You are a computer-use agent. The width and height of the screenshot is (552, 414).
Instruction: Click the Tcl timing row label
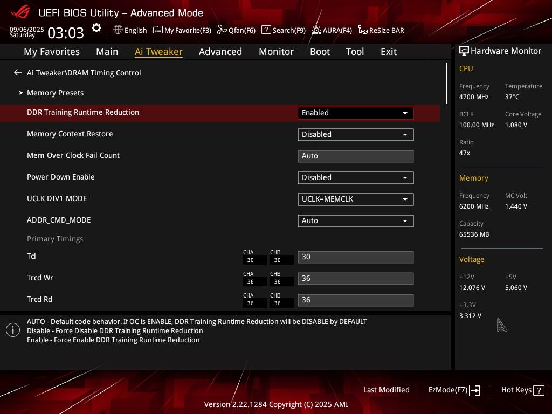tap(31, 256)
